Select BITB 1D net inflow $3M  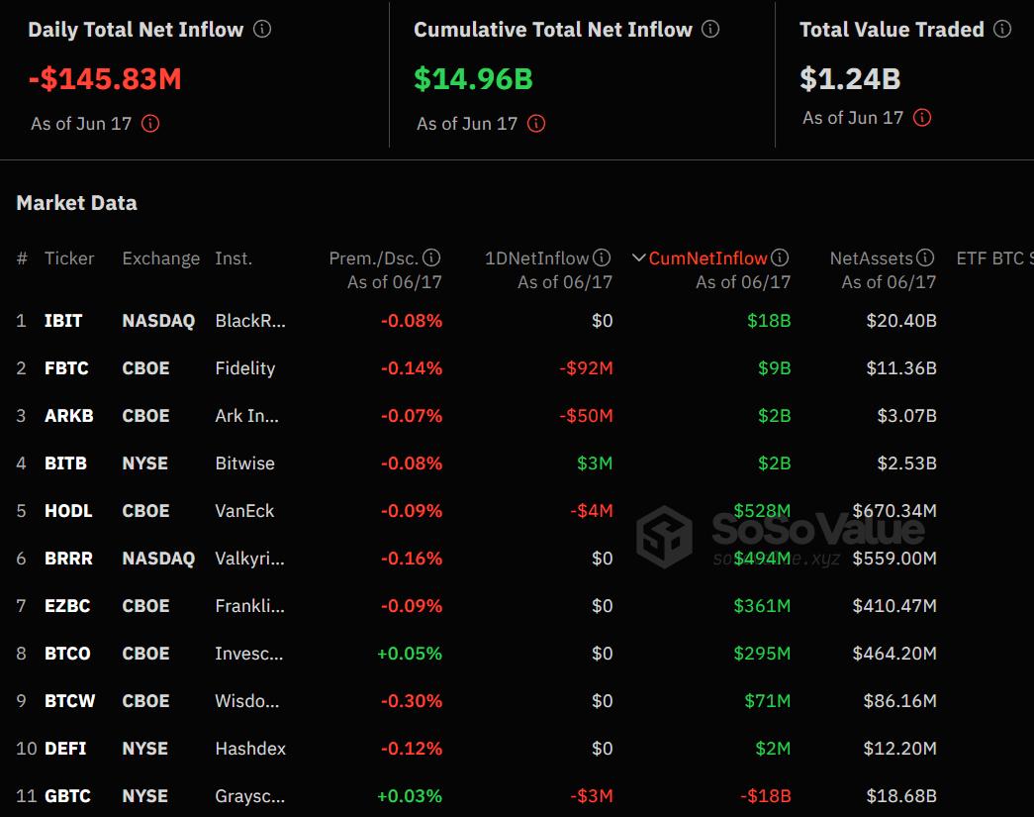click(595, 463)
